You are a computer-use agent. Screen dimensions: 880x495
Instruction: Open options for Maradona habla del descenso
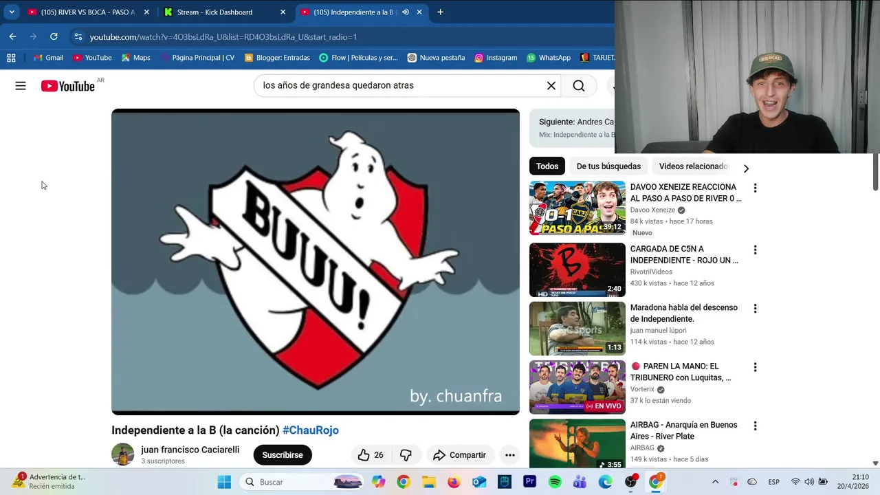[x=755, y=309]
